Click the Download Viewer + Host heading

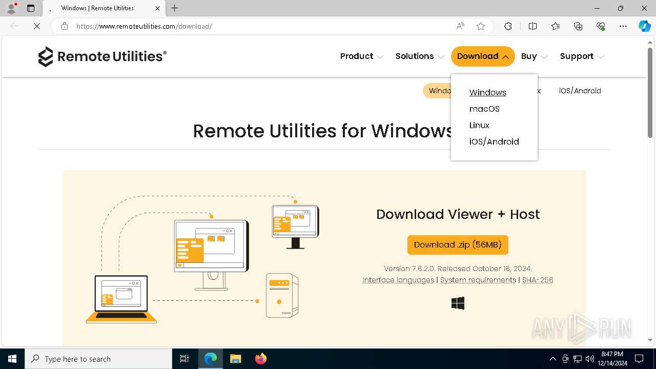458,214
